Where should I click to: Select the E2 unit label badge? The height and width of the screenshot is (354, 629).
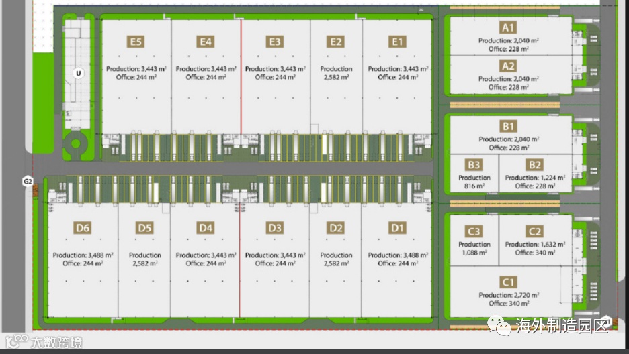click(336, 42)
